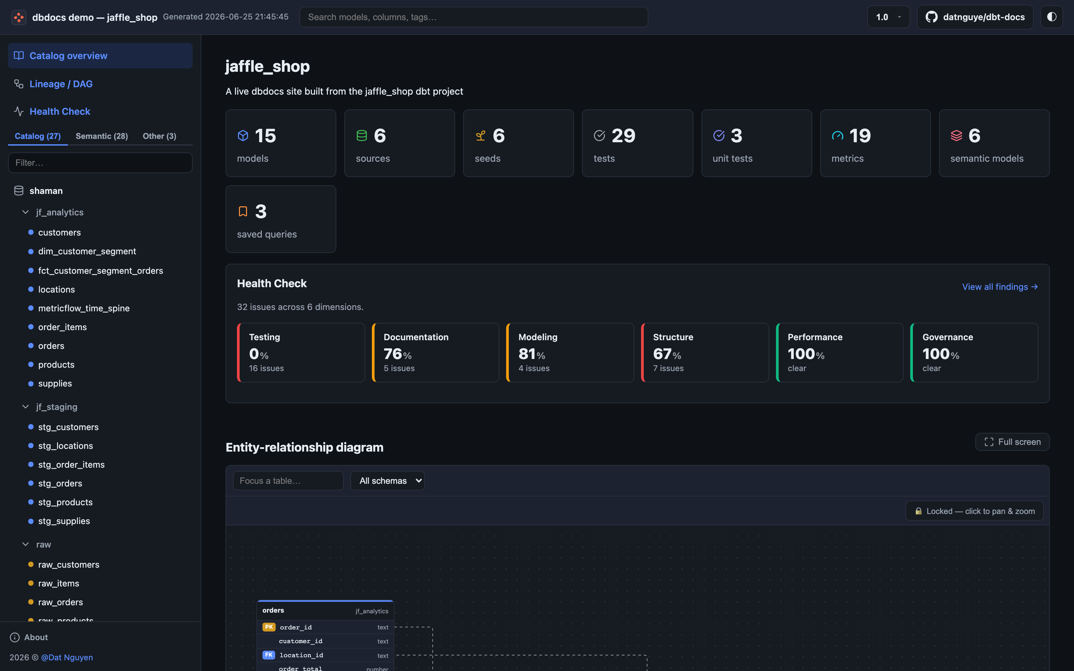Open the Governance 100% health card
Viewport: 1074px width, 671px height.
coord(974,352)
